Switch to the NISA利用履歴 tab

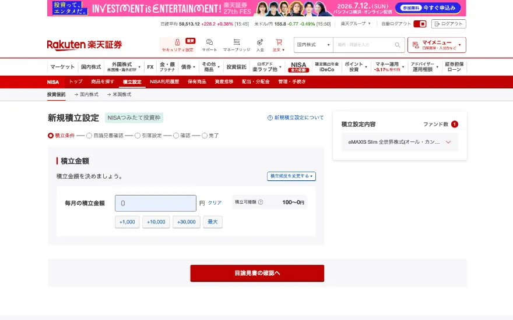click(x=164, y=81)
